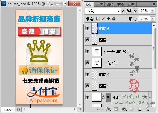
Task: Open the layers panel options menu
Action: point(153,4)
